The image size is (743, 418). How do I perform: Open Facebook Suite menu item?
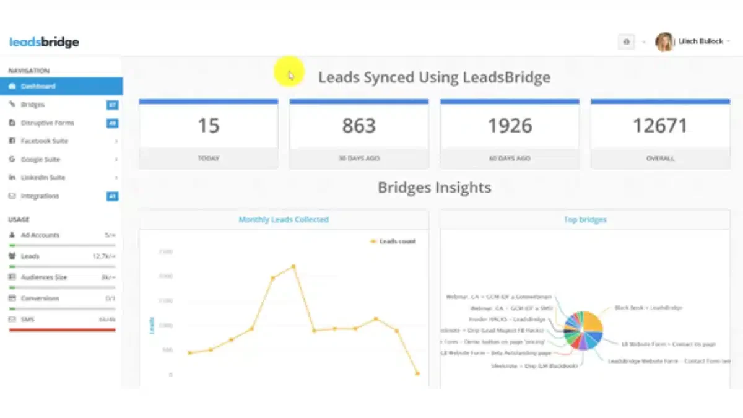[61, 141]
